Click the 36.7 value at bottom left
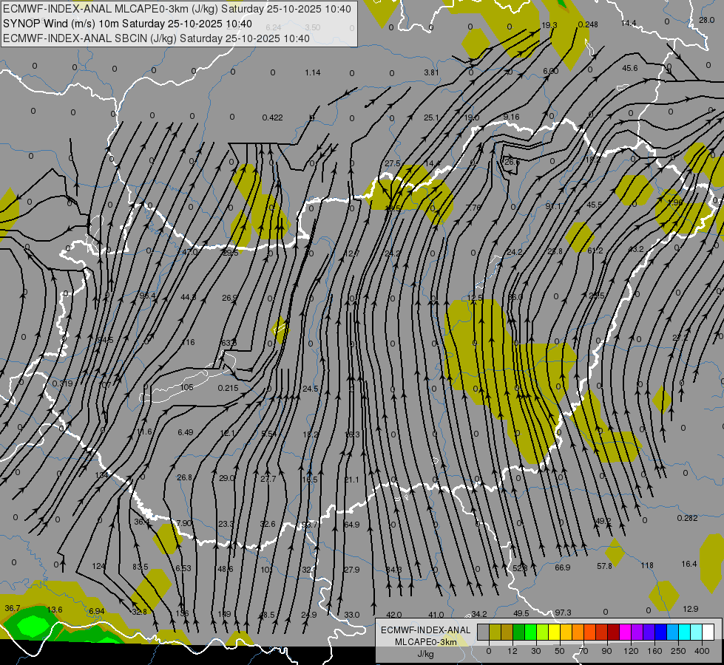This screenshot has width=724, height=665. (13, 609)
